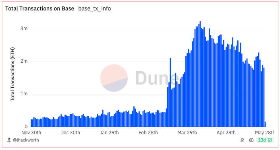Click the green checkmark status icon

270,140
